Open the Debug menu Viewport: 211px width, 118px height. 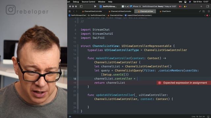76,2
